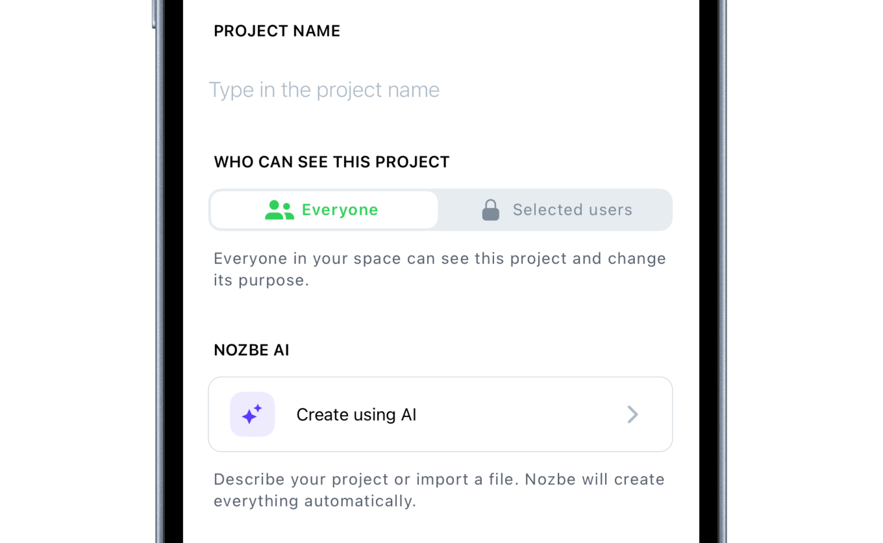Expand the Create using AI options
This screenshot has width=883, height=543.
(440, 414)
